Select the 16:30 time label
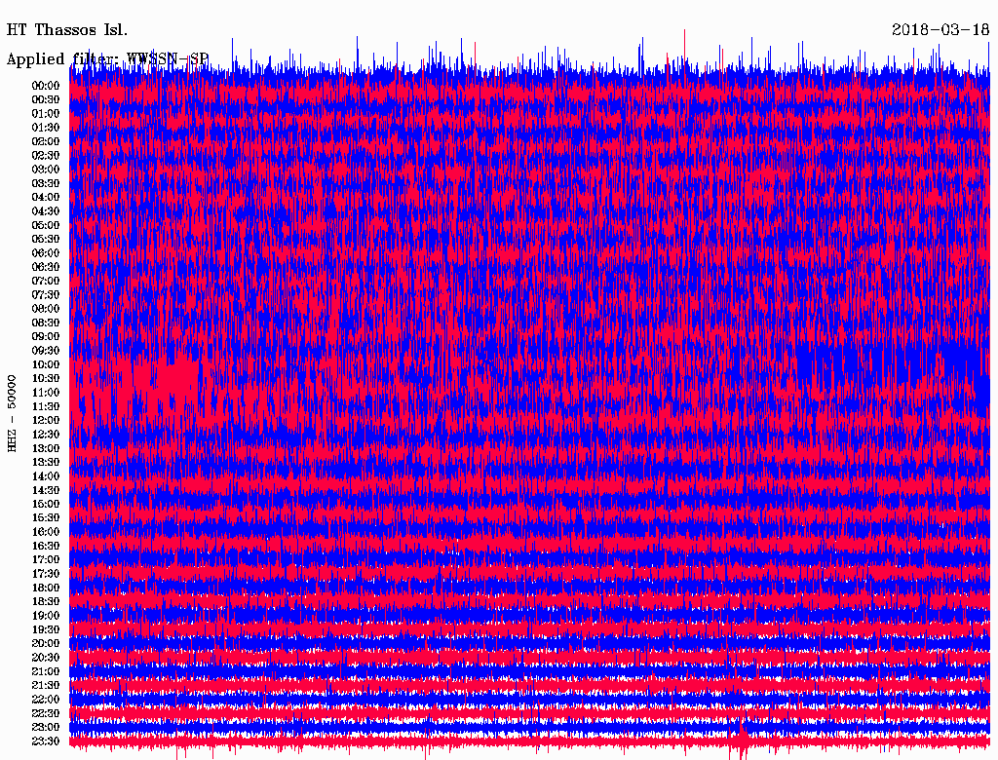998x760 pixels. pos(46,546)
